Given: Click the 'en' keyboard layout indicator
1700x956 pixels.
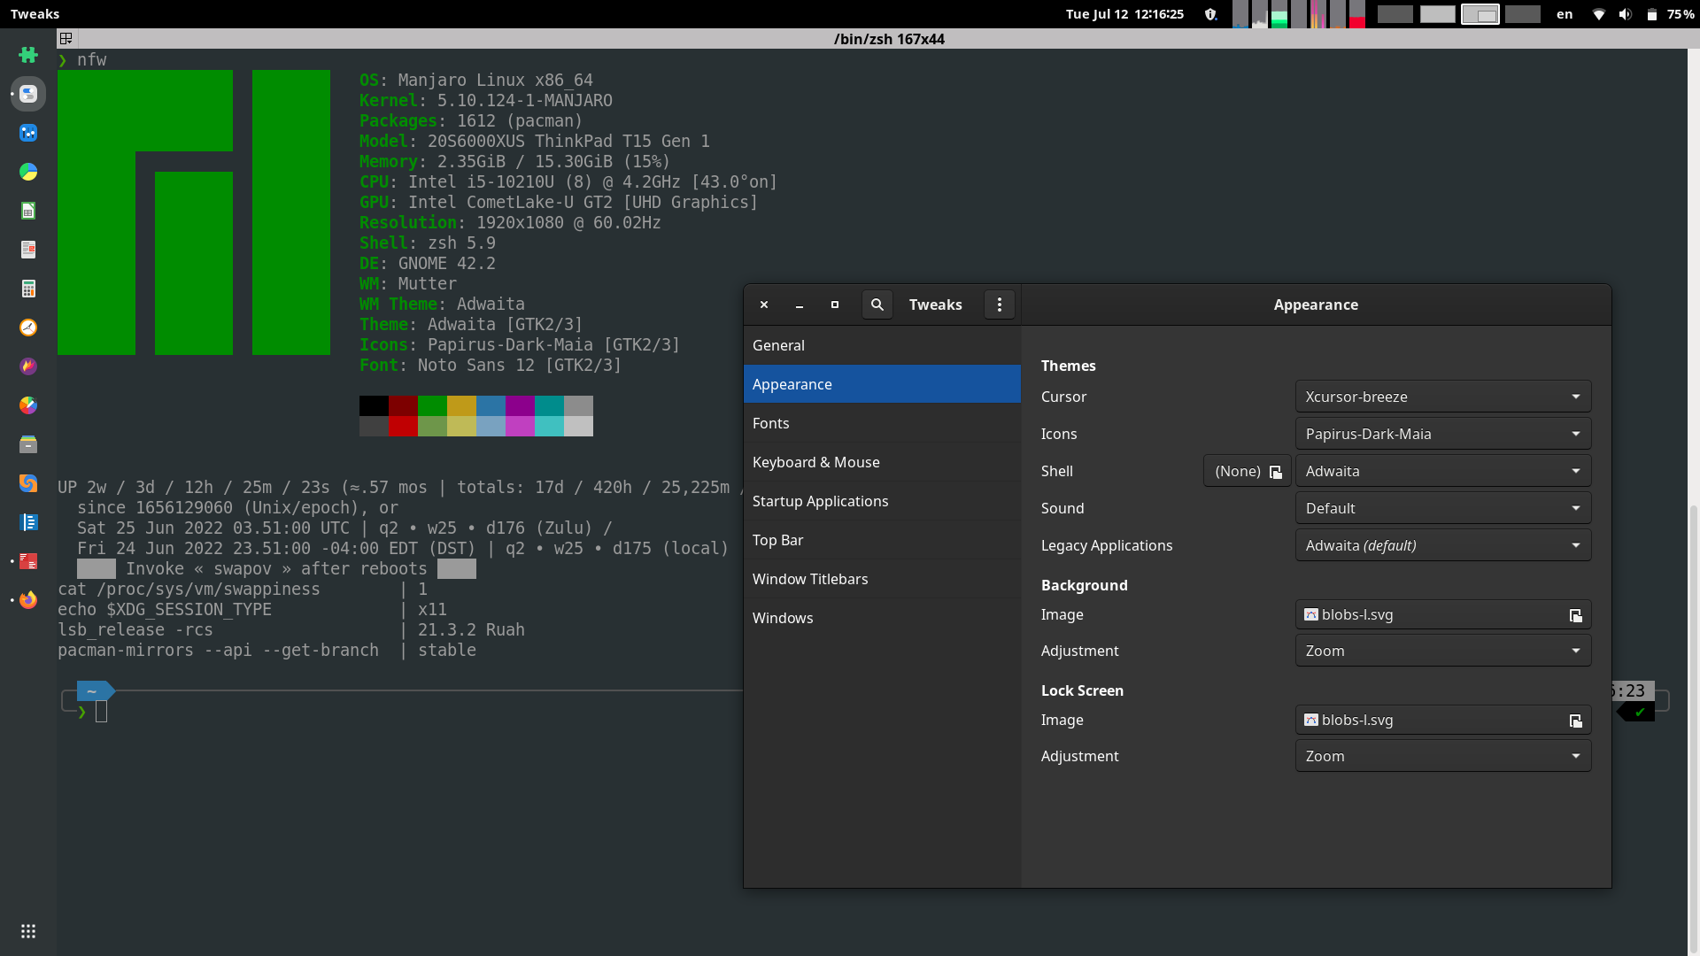Looking at the screenshot, I should [1565, 14].
